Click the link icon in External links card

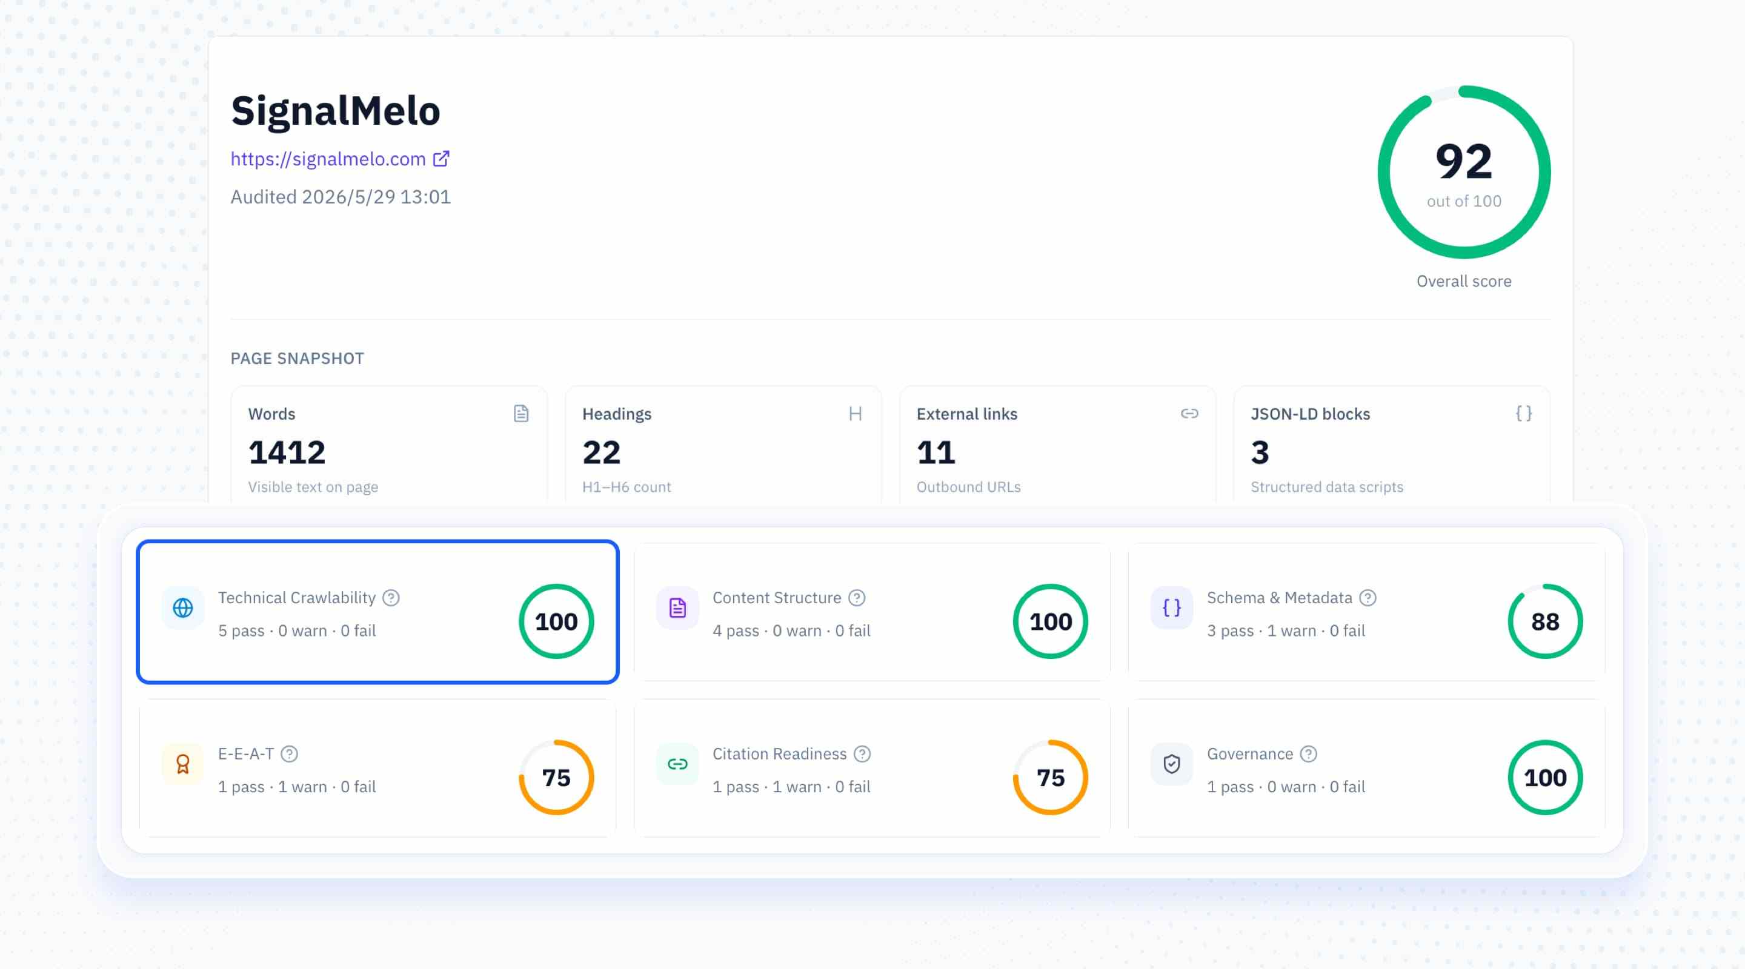(1189, 414)
